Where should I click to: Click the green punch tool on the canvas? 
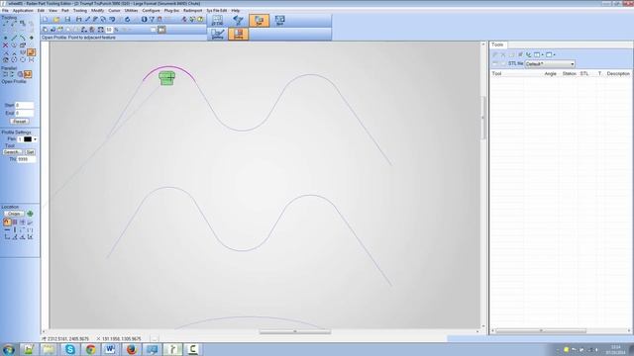pos(167,78)
